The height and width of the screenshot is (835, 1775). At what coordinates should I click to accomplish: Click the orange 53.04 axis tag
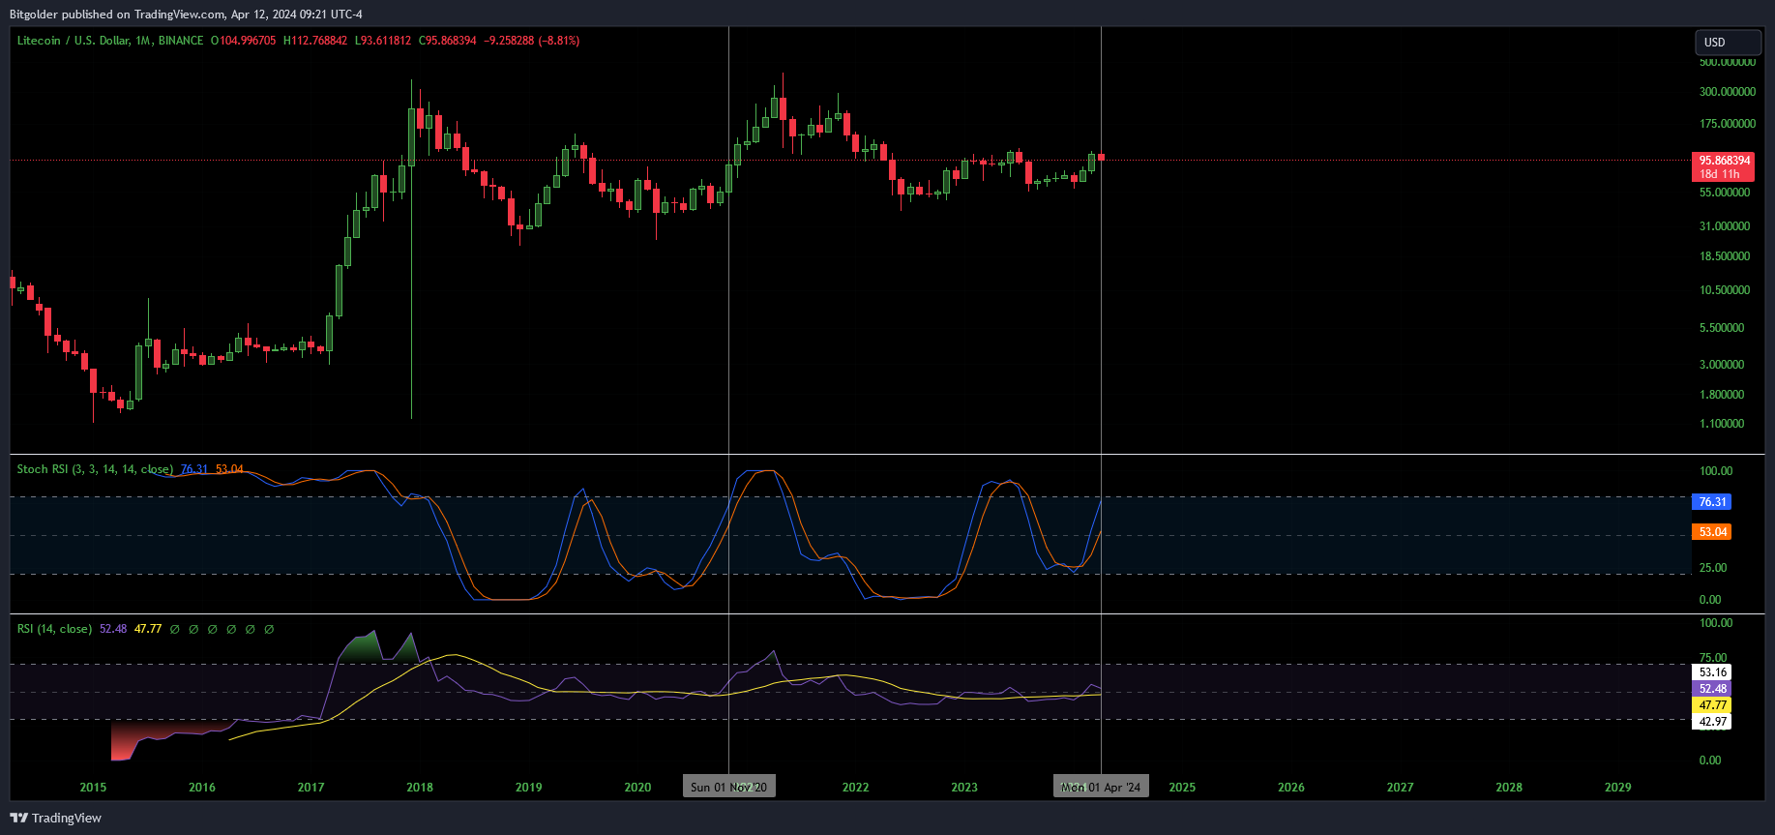1712,532
